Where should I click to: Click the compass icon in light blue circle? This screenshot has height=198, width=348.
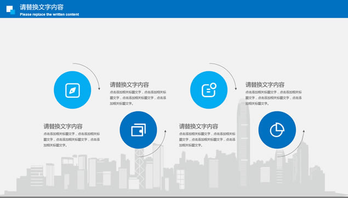[x=72, y=90]
